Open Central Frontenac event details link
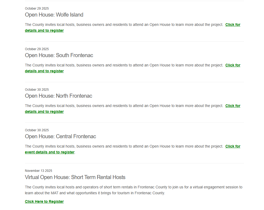The image size is (264, 210). click(x=50, y=152)
